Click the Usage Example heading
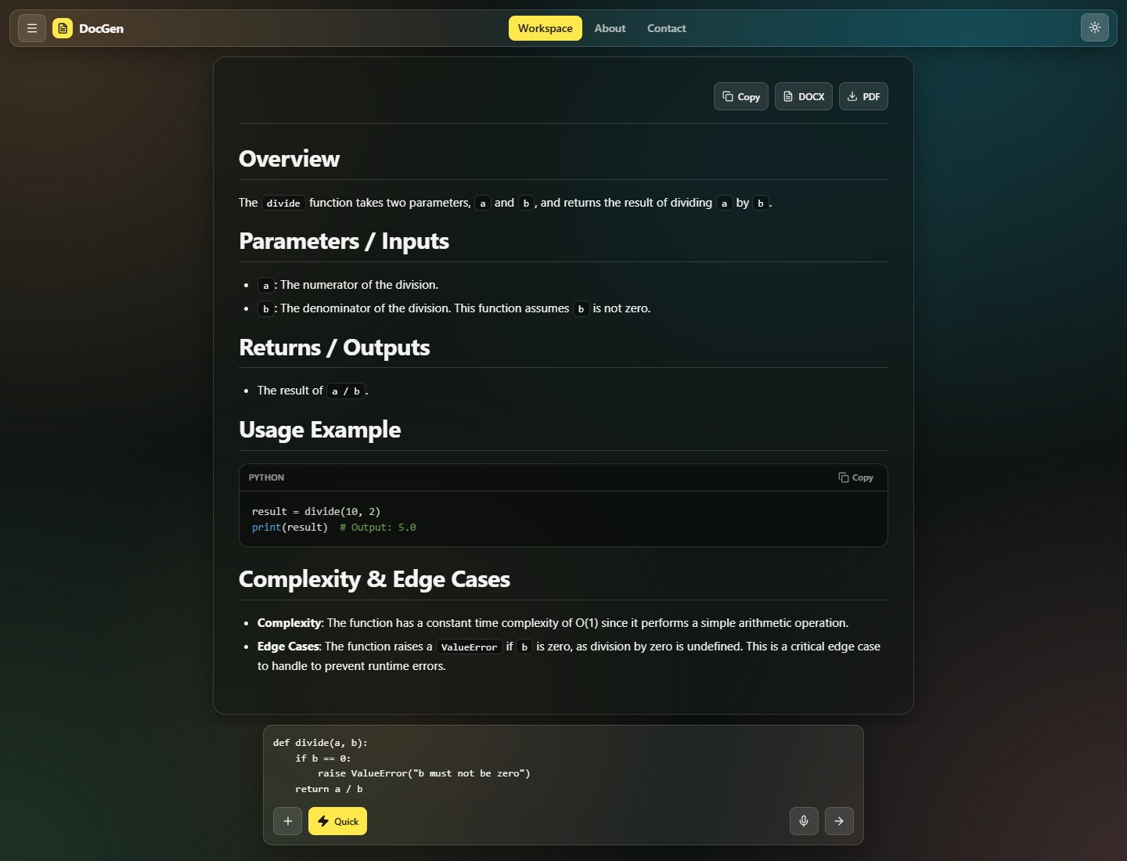Screen dimensions: 1127x861 (x=319, y=430)
